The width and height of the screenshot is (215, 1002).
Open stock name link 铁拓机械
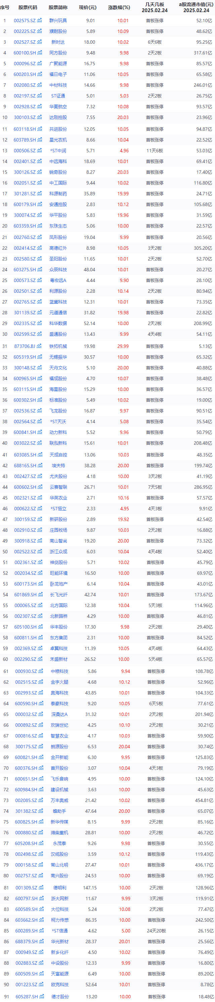58,346
